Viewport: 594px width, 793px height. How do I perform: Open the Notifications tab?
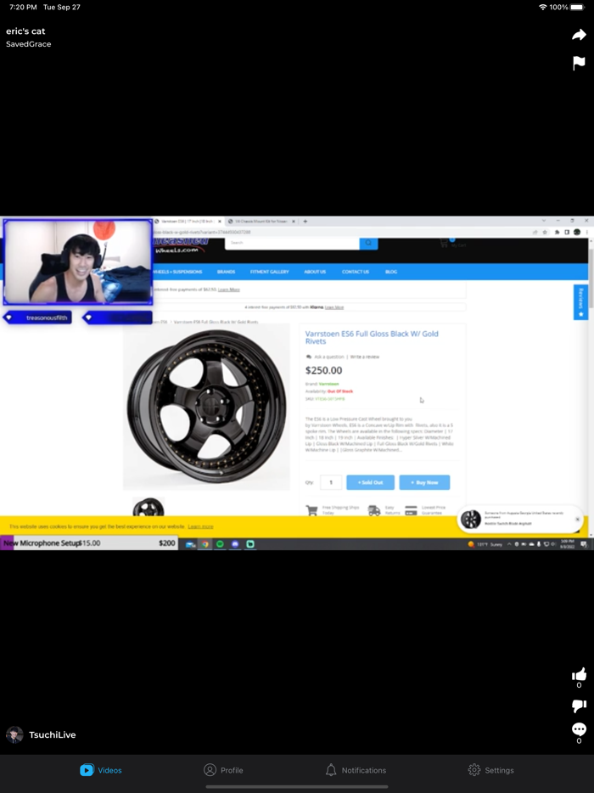coord(356,770)
